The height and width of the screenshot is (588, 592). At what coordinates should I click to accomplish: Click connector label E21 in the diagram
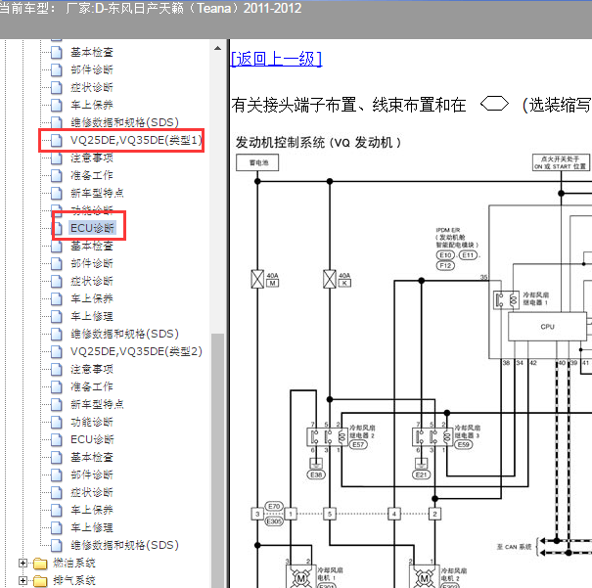pyautogui.click(x=421, y=475)
